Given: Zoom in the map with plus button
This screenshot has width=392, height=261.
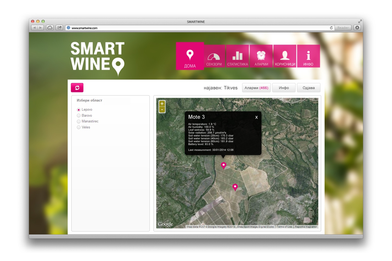Looking at the screenshot, I should pyautogui.click(x=162, y=104).
